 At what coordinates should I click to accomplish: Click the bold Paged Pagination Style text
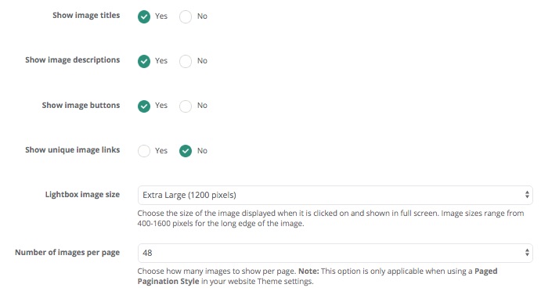point(317,276)
